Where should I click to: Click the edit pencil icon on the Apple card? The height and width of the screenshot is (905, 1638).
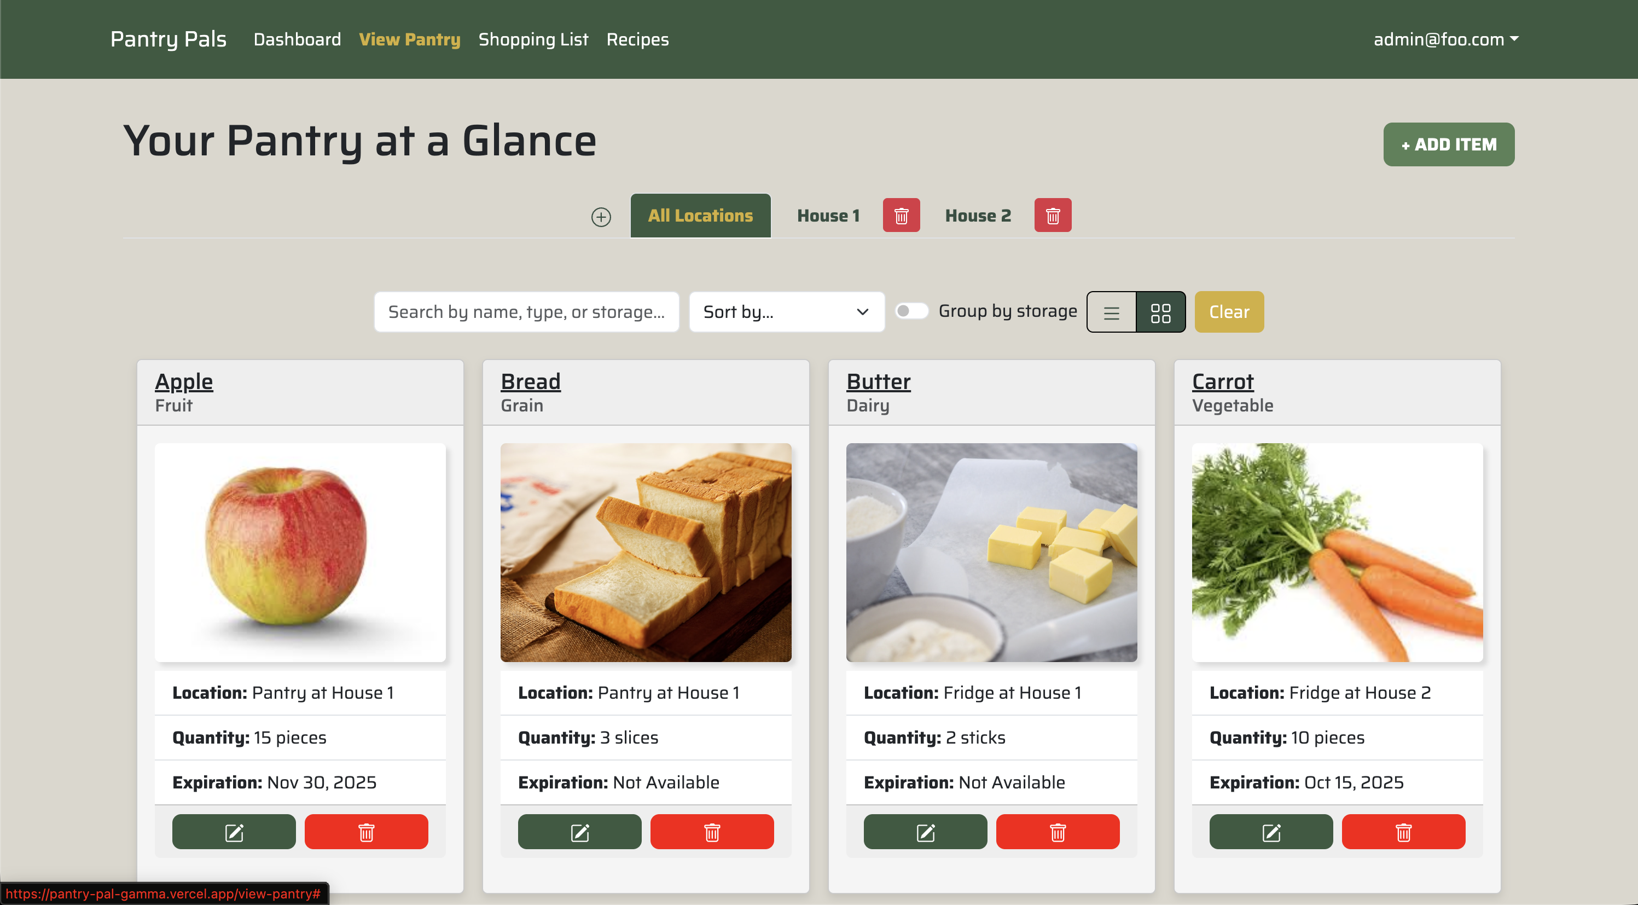click(234, 831)
